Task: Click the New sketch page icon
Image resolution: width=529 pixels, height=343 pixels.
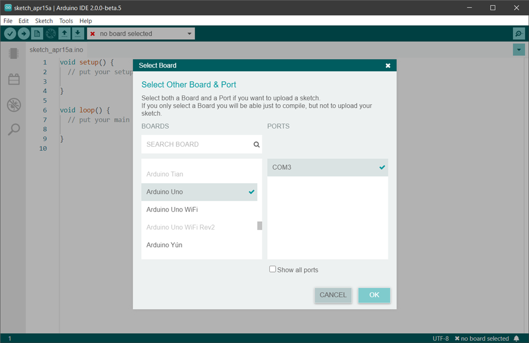Action: pos(37,33)
